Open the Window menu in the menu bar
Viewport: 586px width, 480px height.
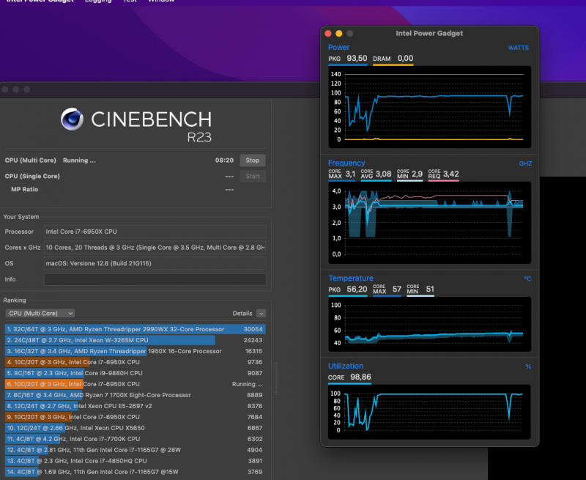pos(161,1)
